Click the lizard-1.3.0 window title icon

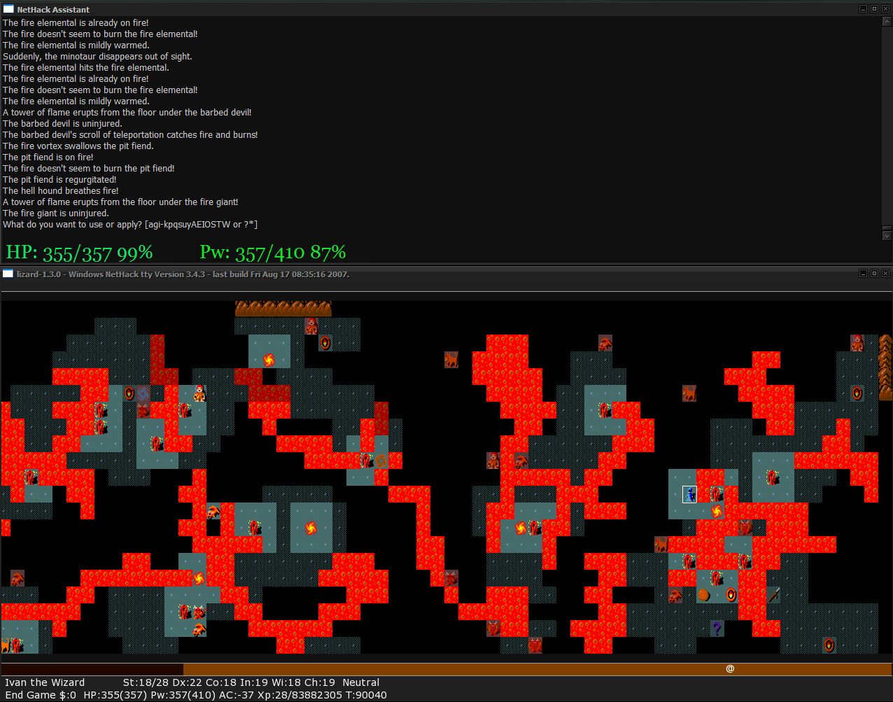[x=8, y=274]
